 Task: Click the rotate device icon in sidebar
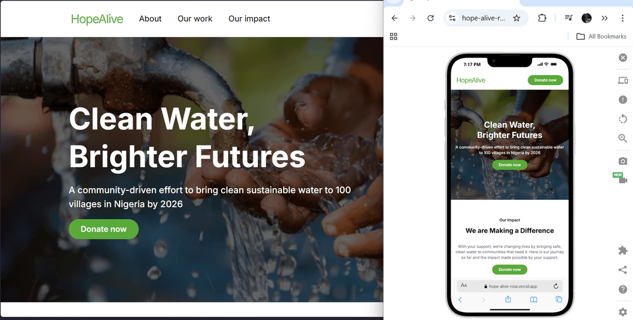click(623, 119)
